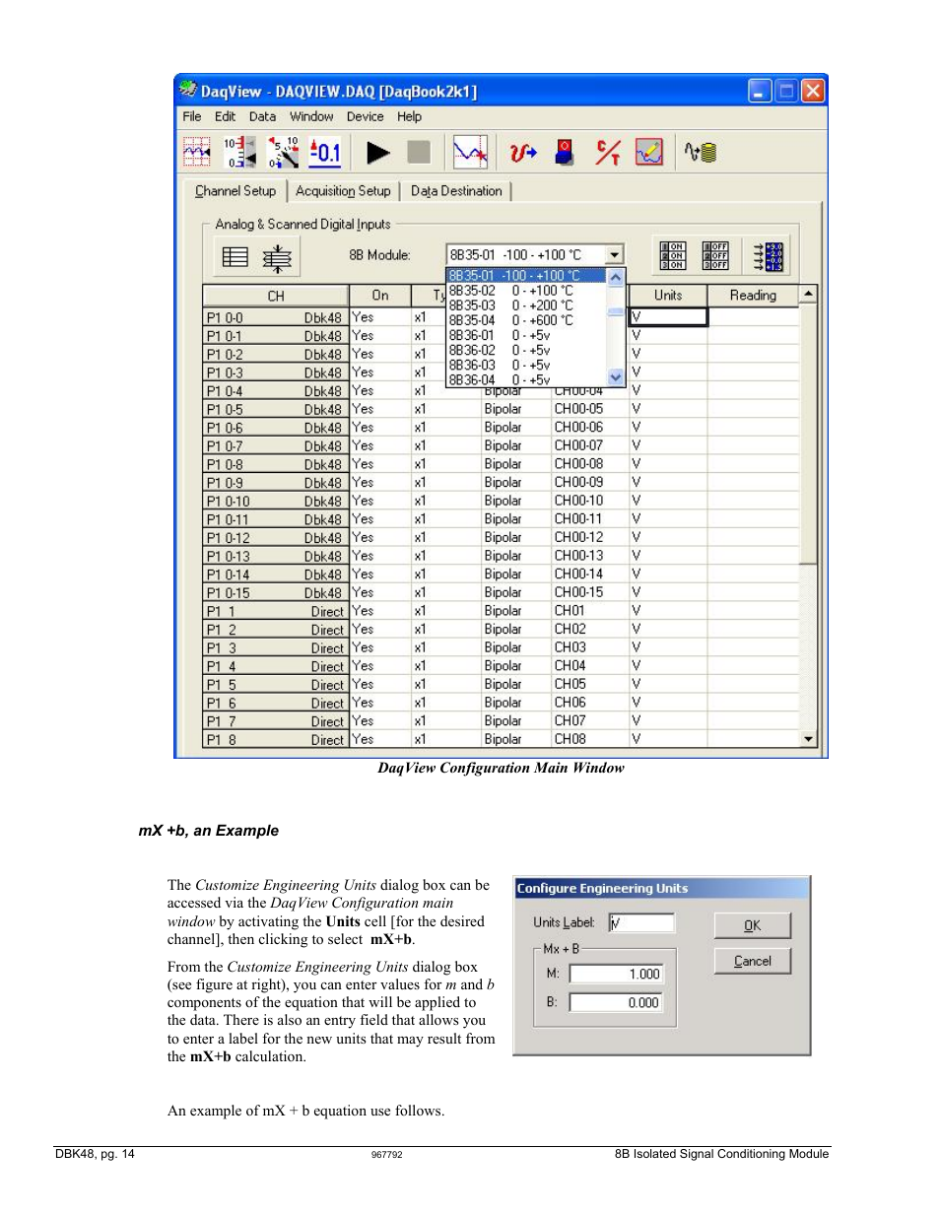Open the Charts display toolbar icon
The height and width of the screenshot is (1217, 940).
(x=197, y=153)
